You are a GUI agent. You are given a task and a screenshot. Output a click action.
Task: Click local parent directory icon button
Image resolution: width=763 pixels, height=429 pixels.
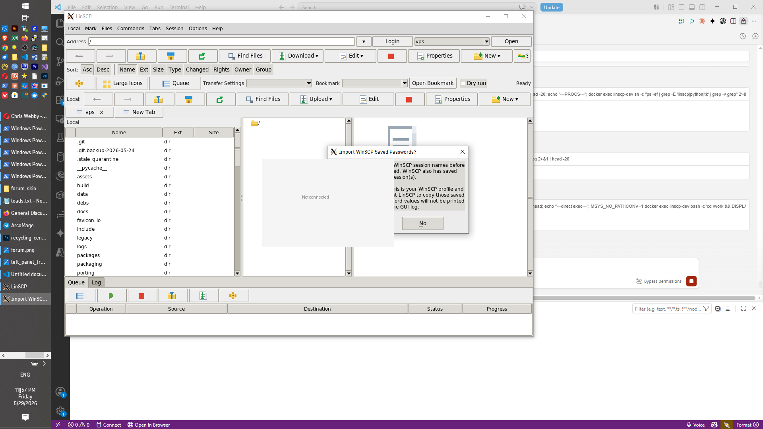point(159,99)
